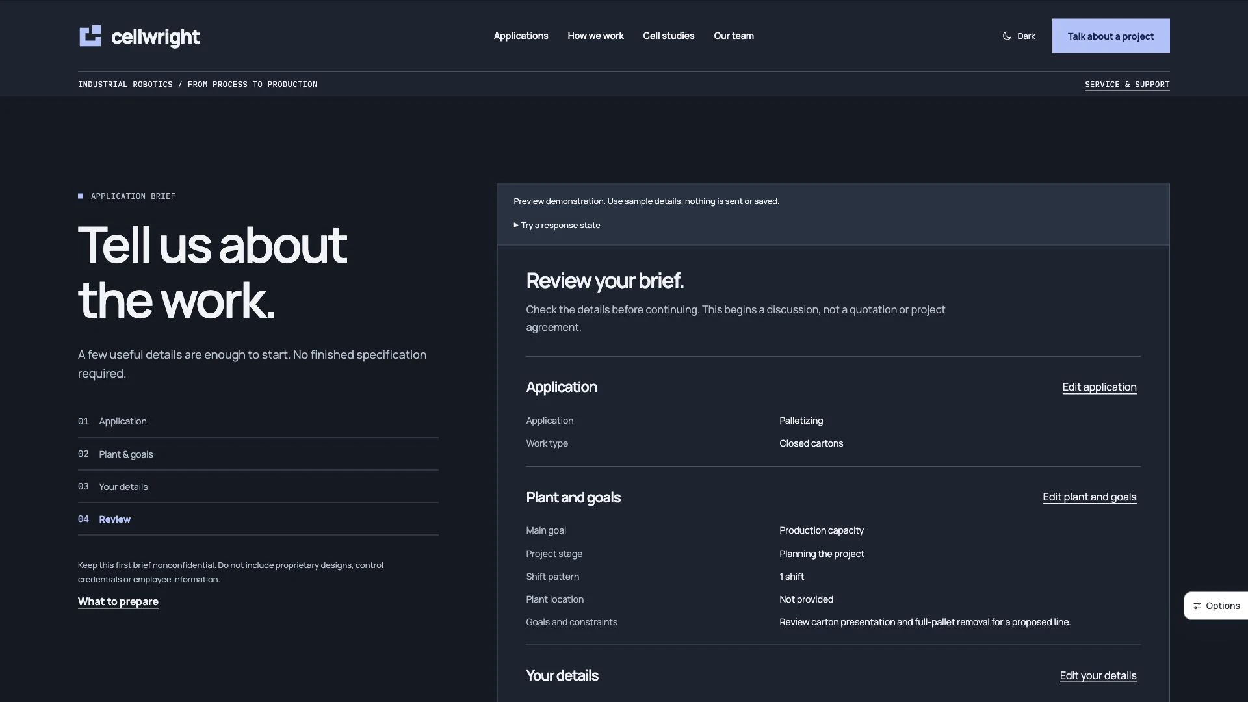Click the Not provided plant location value
The image size is (1248, 702).
click(x=806, y=600)
